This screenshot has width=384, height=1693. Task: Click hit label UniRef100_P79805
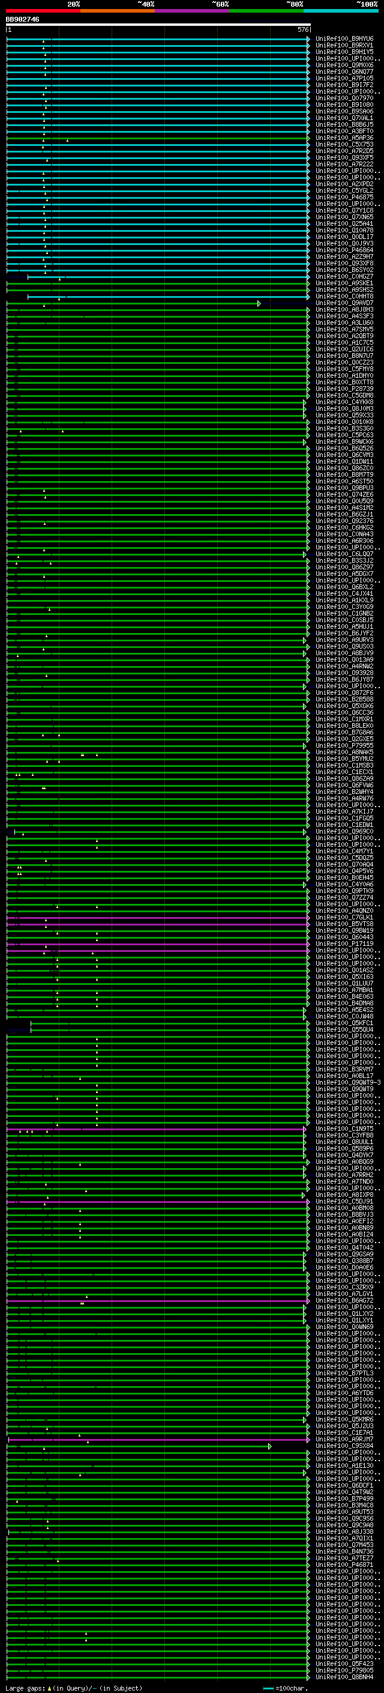tap(344, 1671)
